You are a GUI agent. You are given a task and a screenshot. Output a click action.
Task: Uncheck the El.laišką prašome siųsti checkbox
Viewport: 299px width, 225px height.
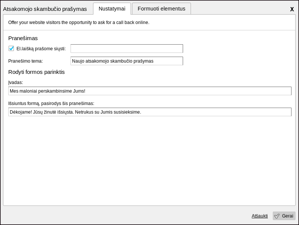pos(11,48)
